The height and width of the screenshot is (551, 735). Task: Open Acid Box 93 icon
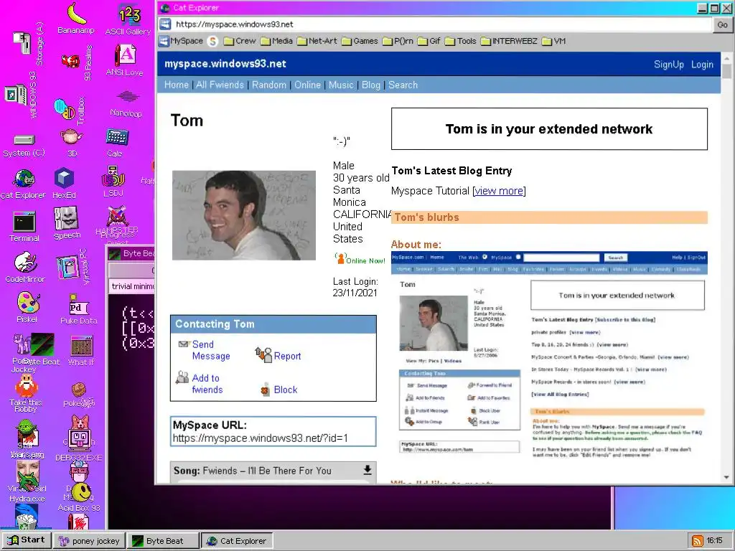point(80,497)
